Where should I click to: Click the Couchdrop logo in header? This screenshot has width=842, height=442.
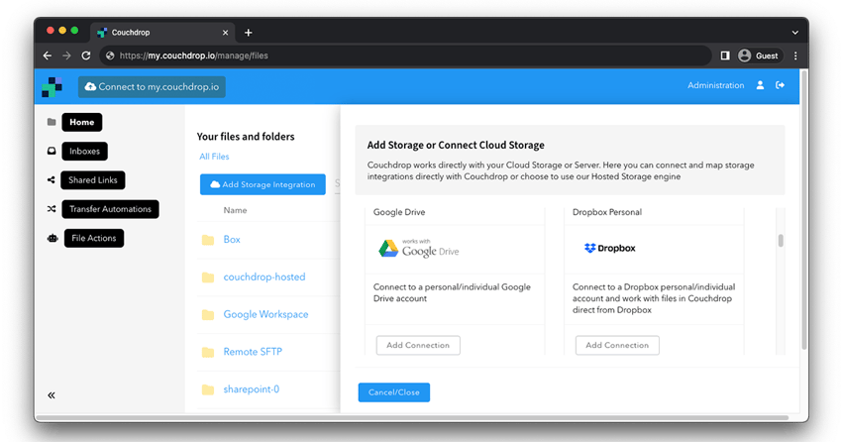point(53,87)
